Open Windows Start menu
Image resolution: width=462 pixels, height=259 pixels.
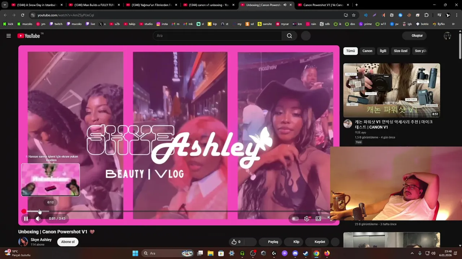135,253
